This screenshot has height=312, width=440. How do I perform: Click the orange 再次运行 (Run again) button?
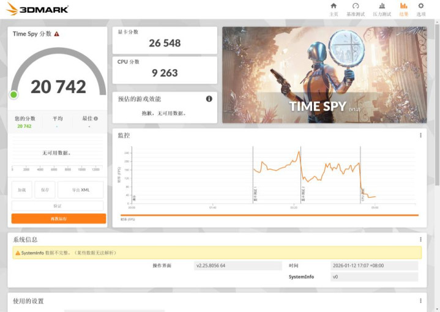[59, 218]
